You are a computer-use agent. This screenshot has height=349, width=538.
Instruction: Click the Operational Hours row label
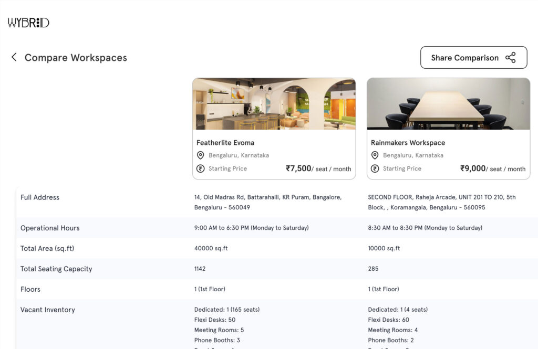click(50, 228)
